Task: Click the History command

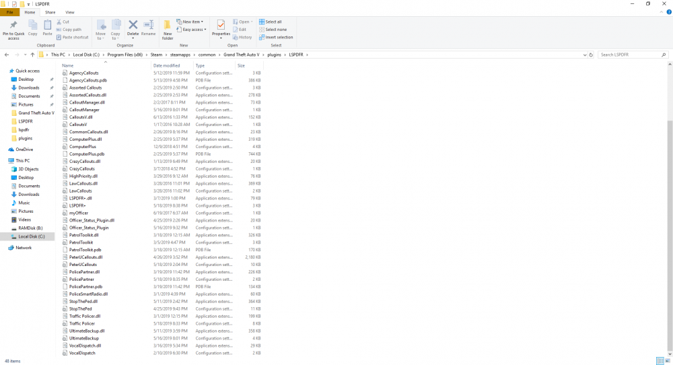Action: [242, 37]
